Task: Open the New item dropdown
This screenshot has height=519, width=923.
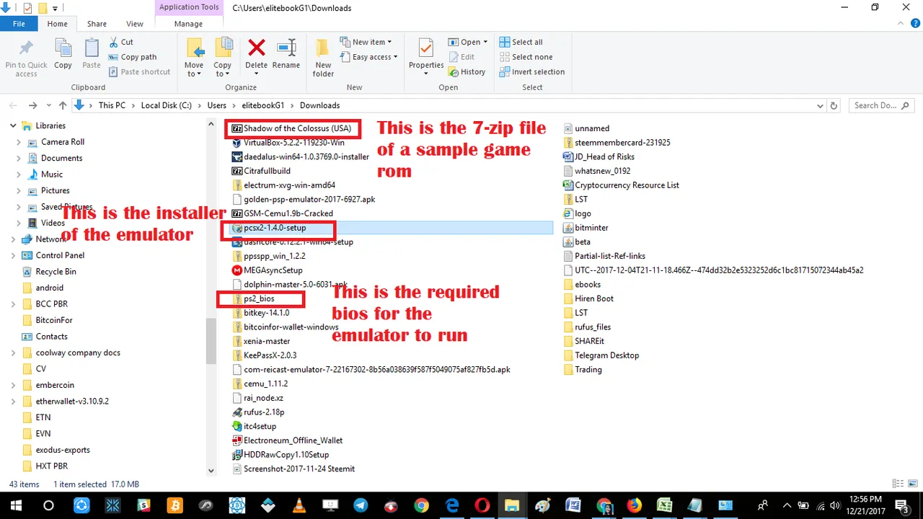Action: (x=366, y=42)
